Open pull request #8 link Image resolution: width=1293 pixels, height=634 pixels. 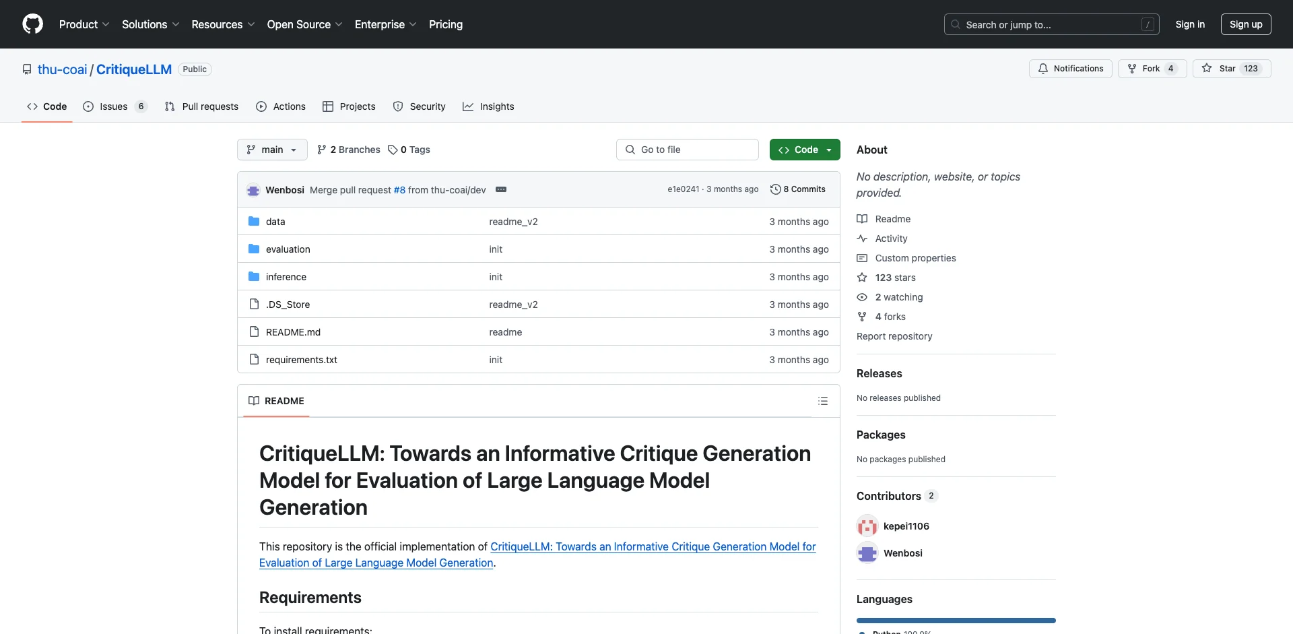399,190
